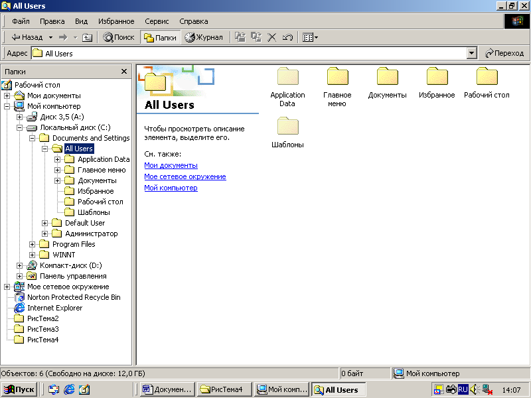Select РисТема4 folder in tree
Viewport: 531px width, 398px height.
pyautogui.click(x=42, y=340)
